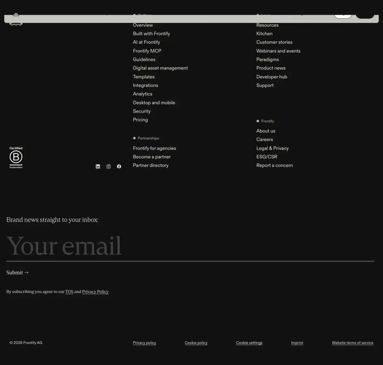Go to the Developer hub
Viewport: 383px width, 365px height.
click(x=272, y=77)
